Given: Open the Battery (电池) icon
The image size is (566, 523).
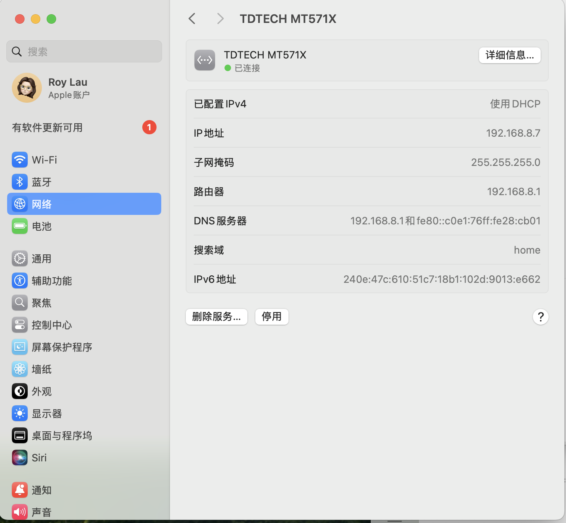Looking at the screenshot, I should pyautogui.click(x=20, y=226).
